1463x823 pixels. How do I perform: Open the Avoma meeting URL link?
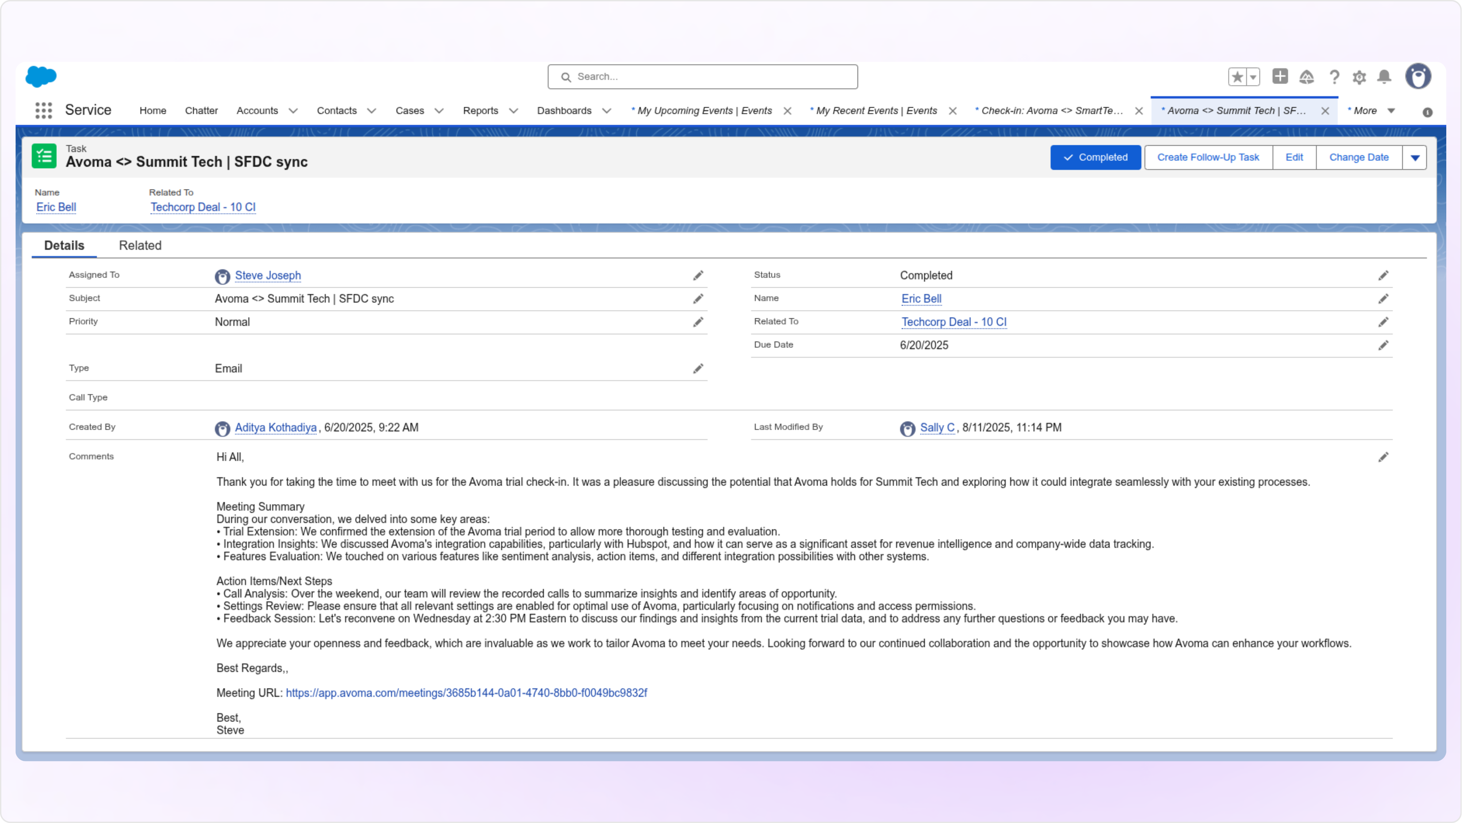point(466,693)
